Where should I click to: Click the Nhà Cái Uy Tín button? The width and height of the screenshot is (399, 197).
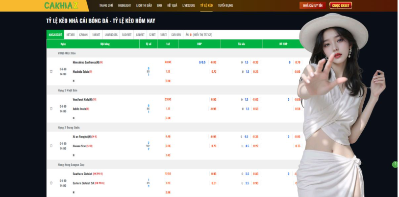coord(313,5)
